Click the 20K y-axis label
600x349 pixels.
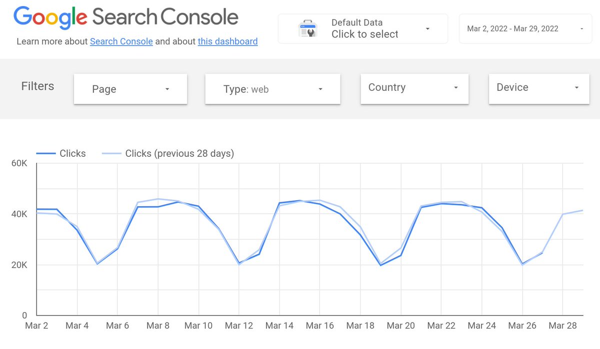point(20,265)
